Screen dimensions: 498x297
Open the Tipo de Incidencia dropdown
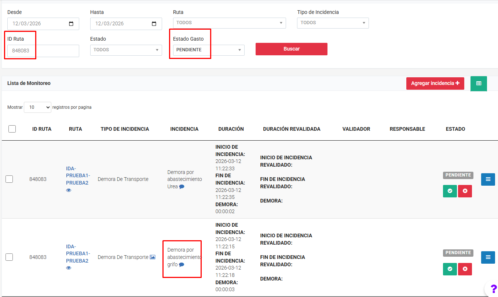tap(333, 23)
